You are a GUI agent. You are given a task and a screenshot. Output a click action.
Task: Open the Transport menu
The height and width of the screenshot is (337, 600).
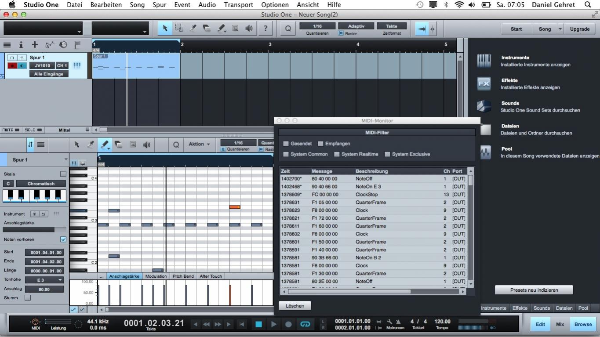point(238,5)
